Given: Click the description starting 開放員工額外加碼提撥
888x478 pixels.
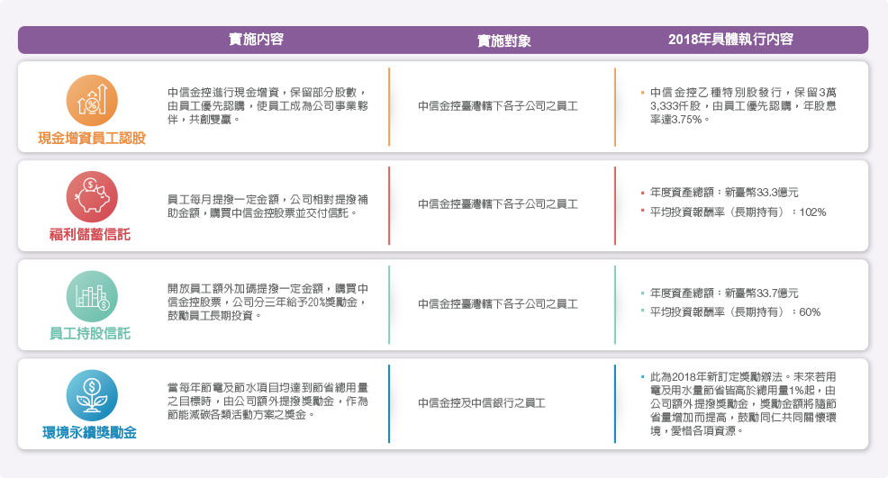Looking at the screenshot, I should point(267,302).
